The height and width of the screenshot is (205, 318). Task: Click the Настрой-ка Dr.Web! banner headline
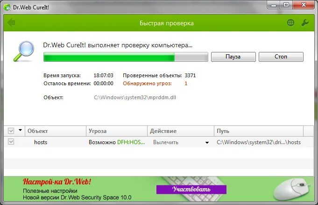click(57, 182)
